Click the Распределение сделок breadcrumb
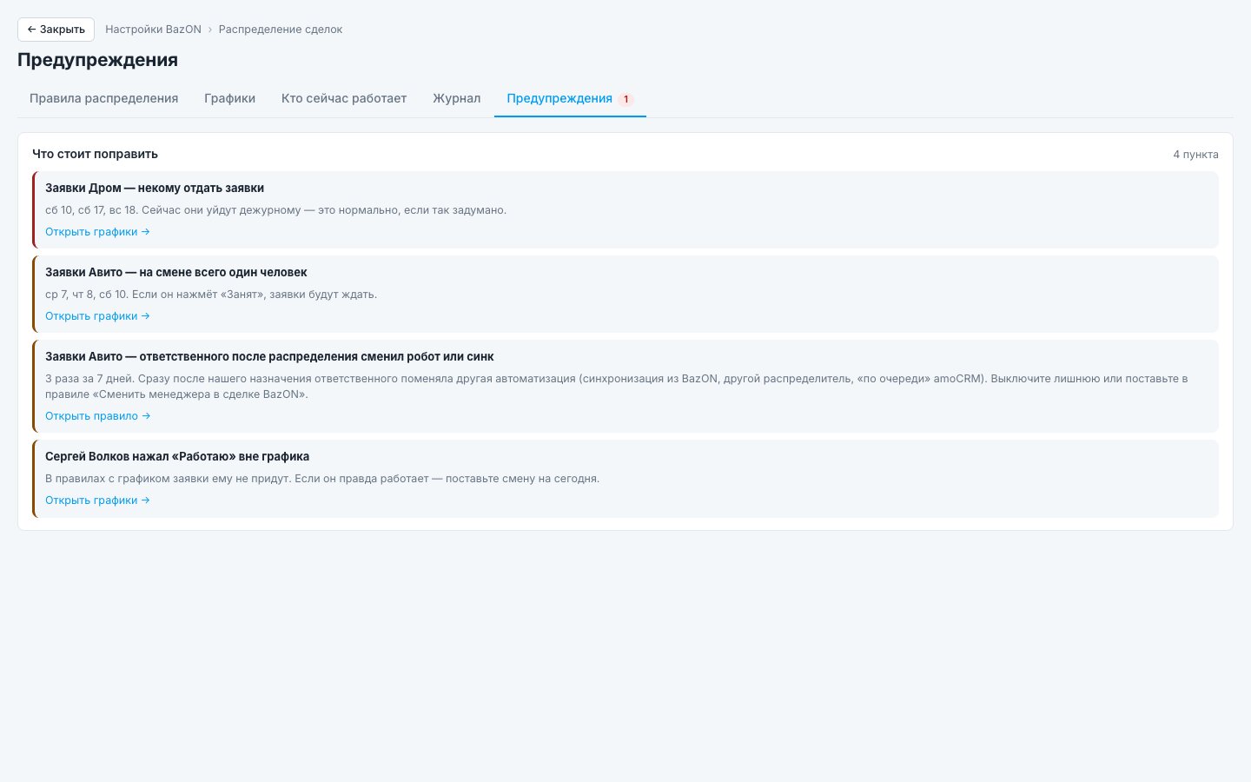This screenshot has width=1251, height=782. coord(281,30)
